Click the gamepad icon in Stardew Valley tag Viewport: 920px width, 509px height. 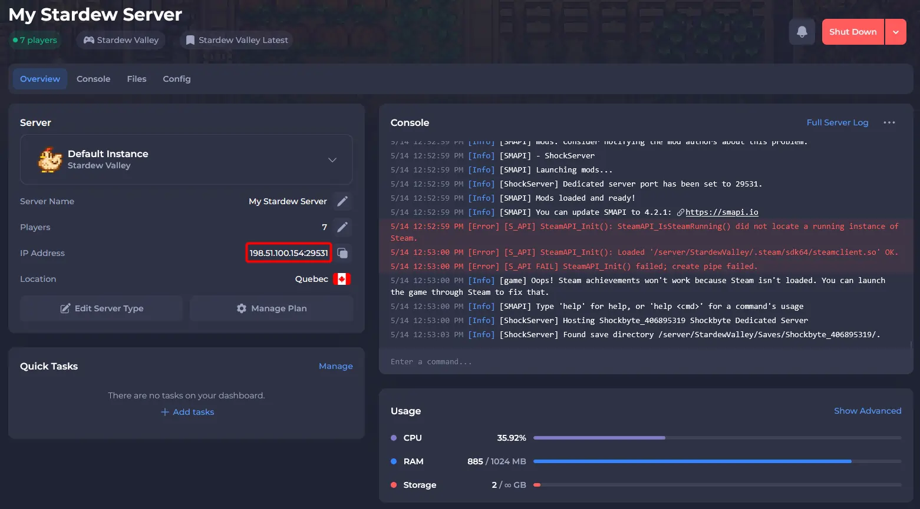(89, 40)
